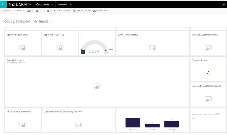The image size is (227, 135).
Task: Expand the Dashboards breadcrumb chevron
Action: [70, 5]
